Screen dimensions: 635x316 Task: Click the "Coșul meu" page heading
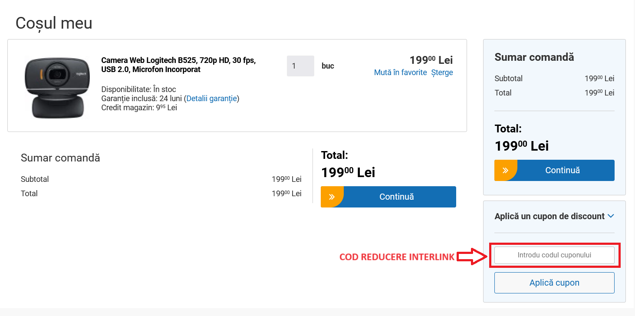point(54,23)
